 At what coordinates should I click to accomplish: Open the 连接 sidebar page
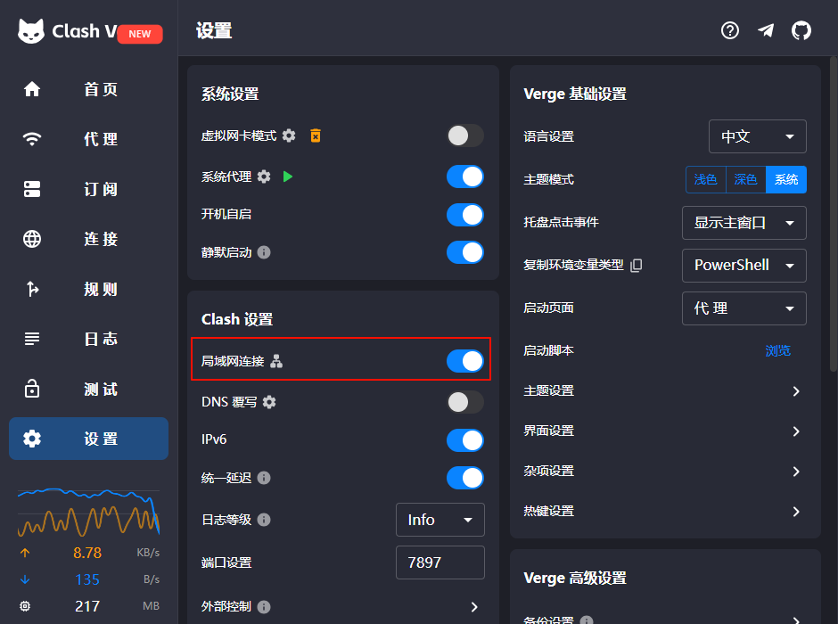click(89, 239)
